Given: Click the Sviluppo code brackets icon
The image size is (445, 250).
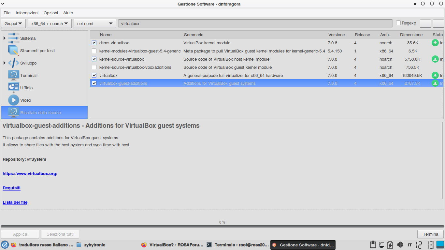Looking at the screenshot, I should (13, 63).
